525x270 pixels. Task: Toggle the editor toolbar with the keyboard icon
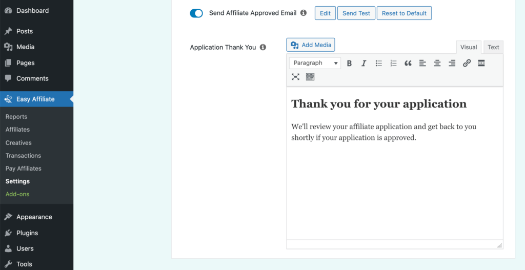click(310, 77)
